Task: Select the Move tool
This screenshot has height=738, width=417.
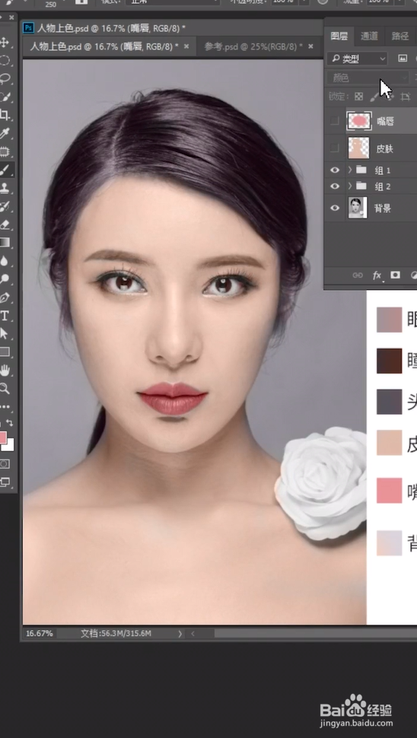Action: click(5, 43)
